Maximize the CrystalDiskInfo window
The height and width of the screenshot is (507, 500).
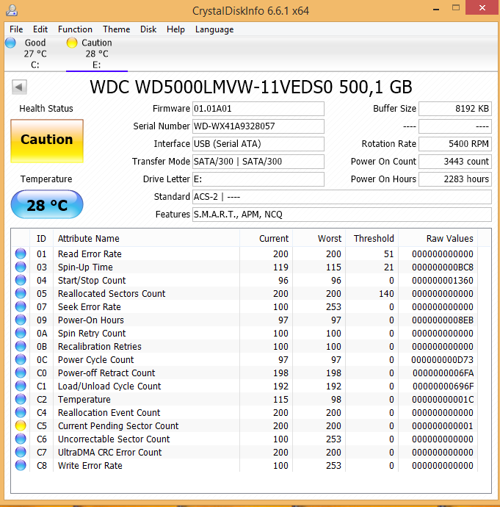click(456, 8)
